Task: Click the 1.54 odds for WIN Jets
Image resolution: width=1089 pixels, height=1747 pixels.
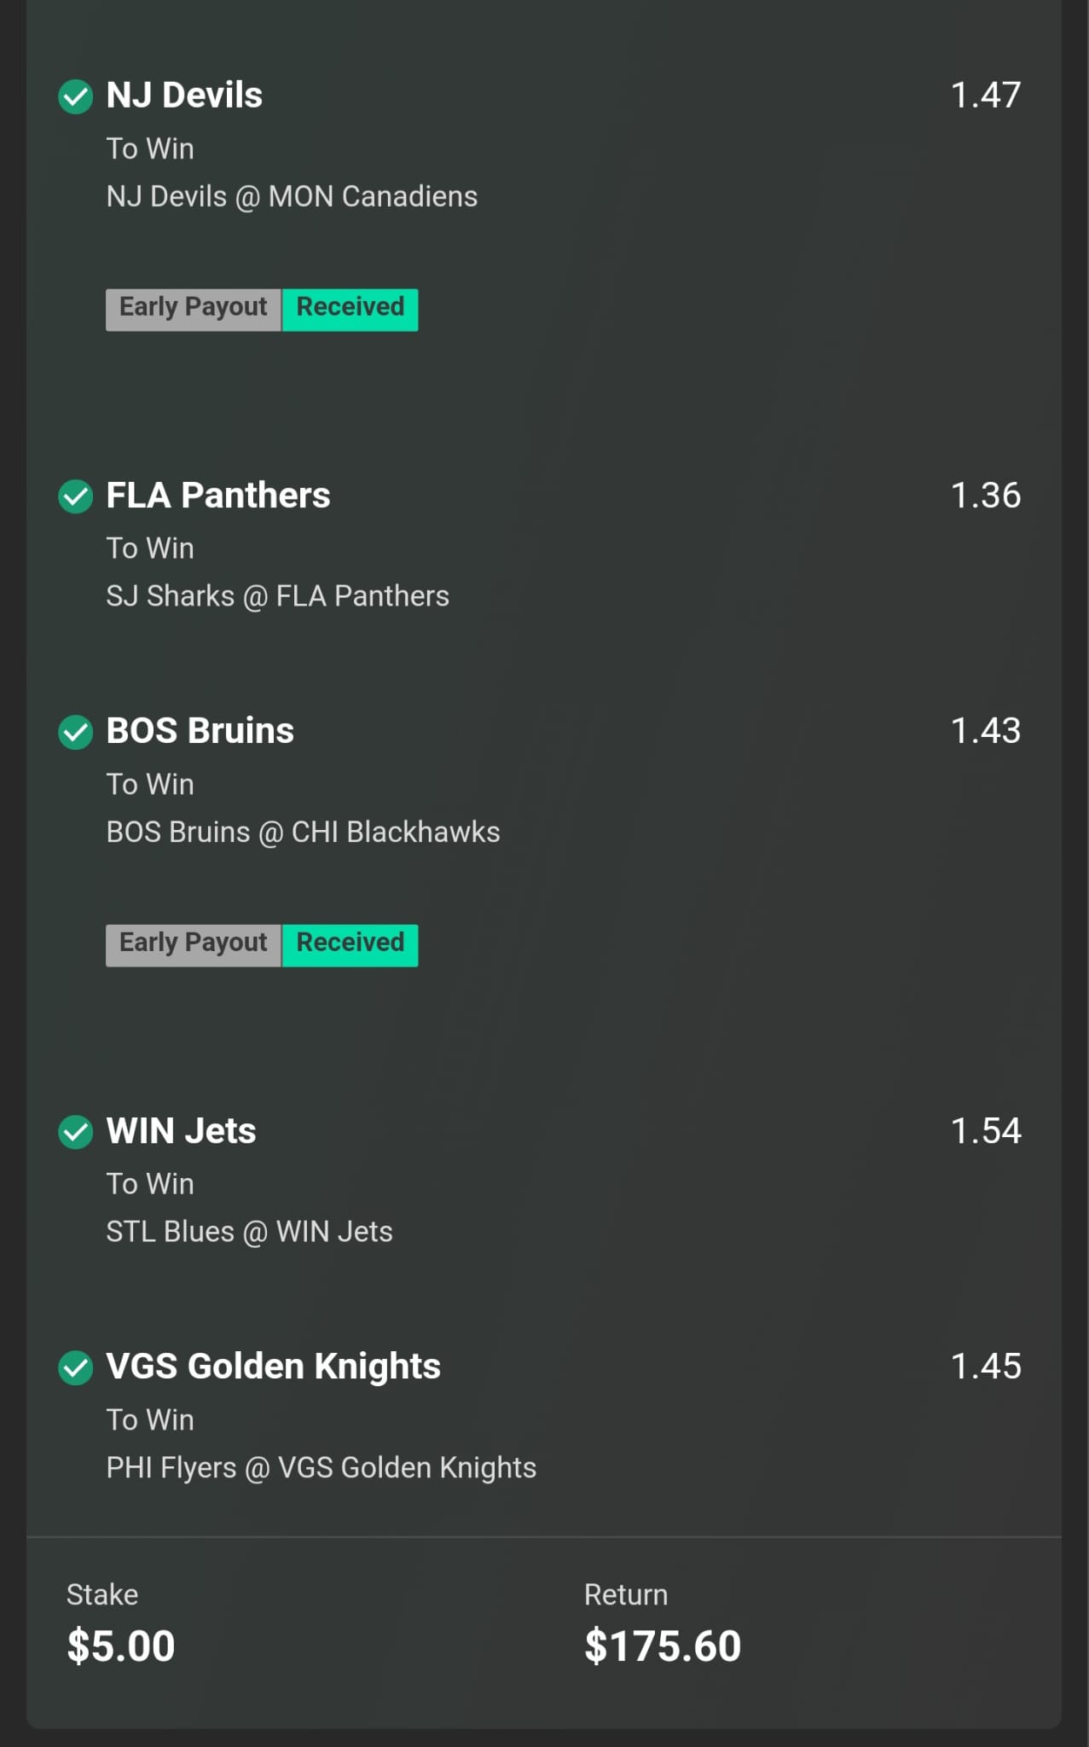Action: (x=986, y=1131)
